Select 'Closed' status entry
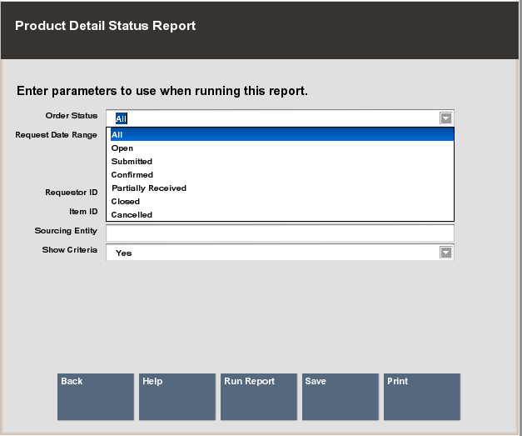 (282, 202)
